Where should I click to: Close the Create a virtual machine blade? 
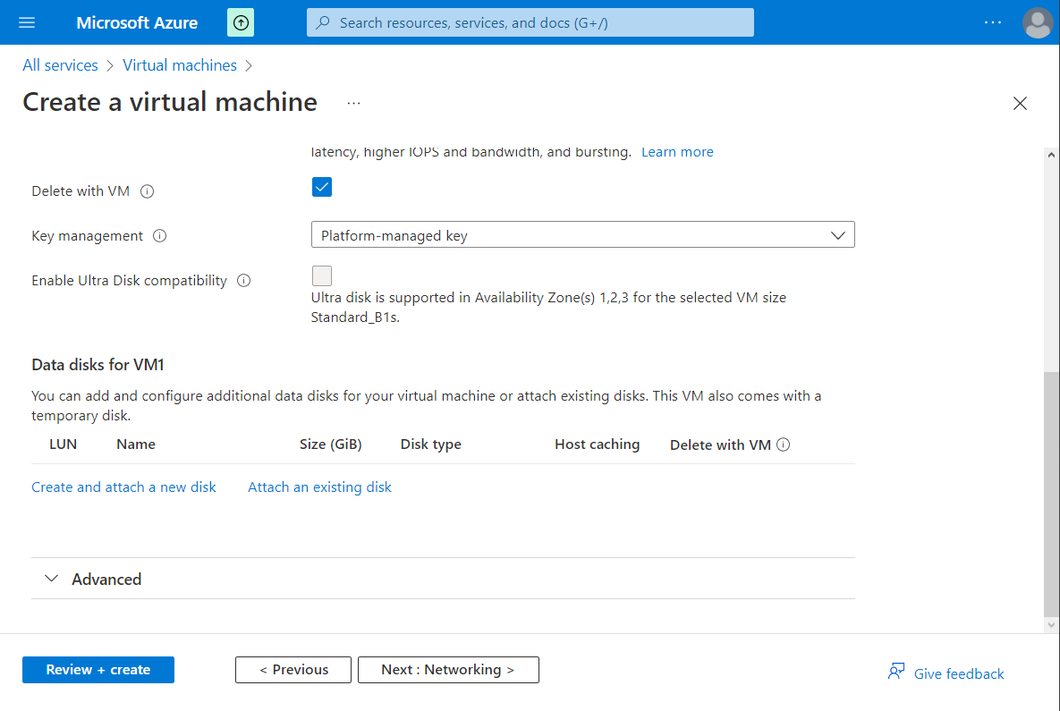1020,104
